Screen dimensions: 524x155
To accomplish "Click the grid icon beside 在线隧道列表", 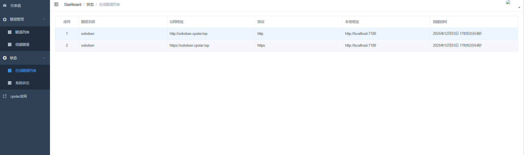I will coord(10,71).
